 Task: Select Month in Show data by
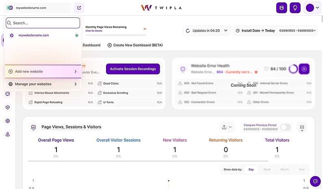point(284,170)
